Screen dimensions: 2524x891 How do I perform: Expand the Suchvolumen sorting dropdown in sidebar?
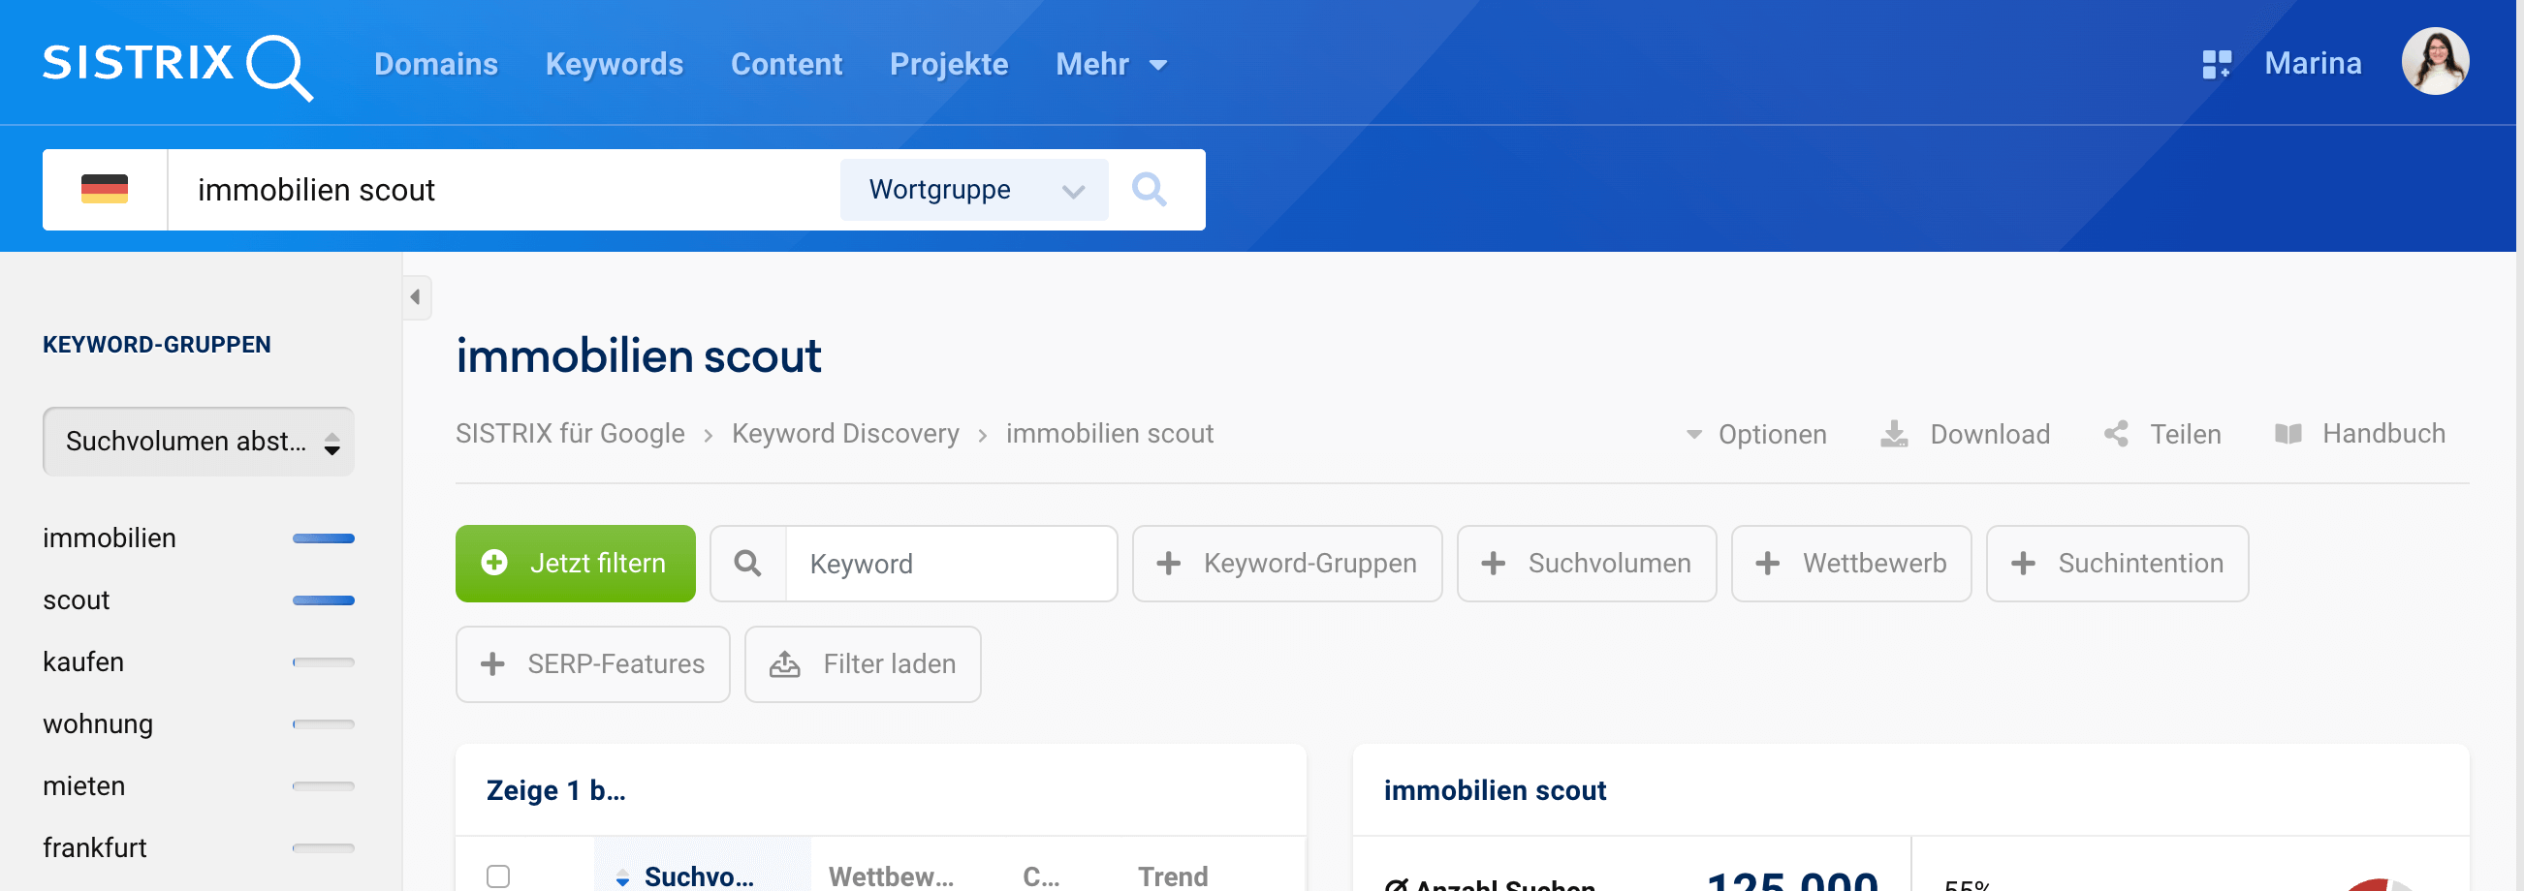(x=198, y=442)
